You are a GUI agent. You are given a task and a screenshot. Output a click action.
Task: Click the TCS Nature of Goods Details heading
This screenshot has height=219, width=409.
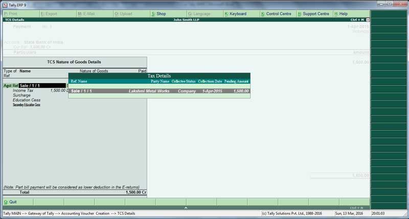(x=74, y=62)
